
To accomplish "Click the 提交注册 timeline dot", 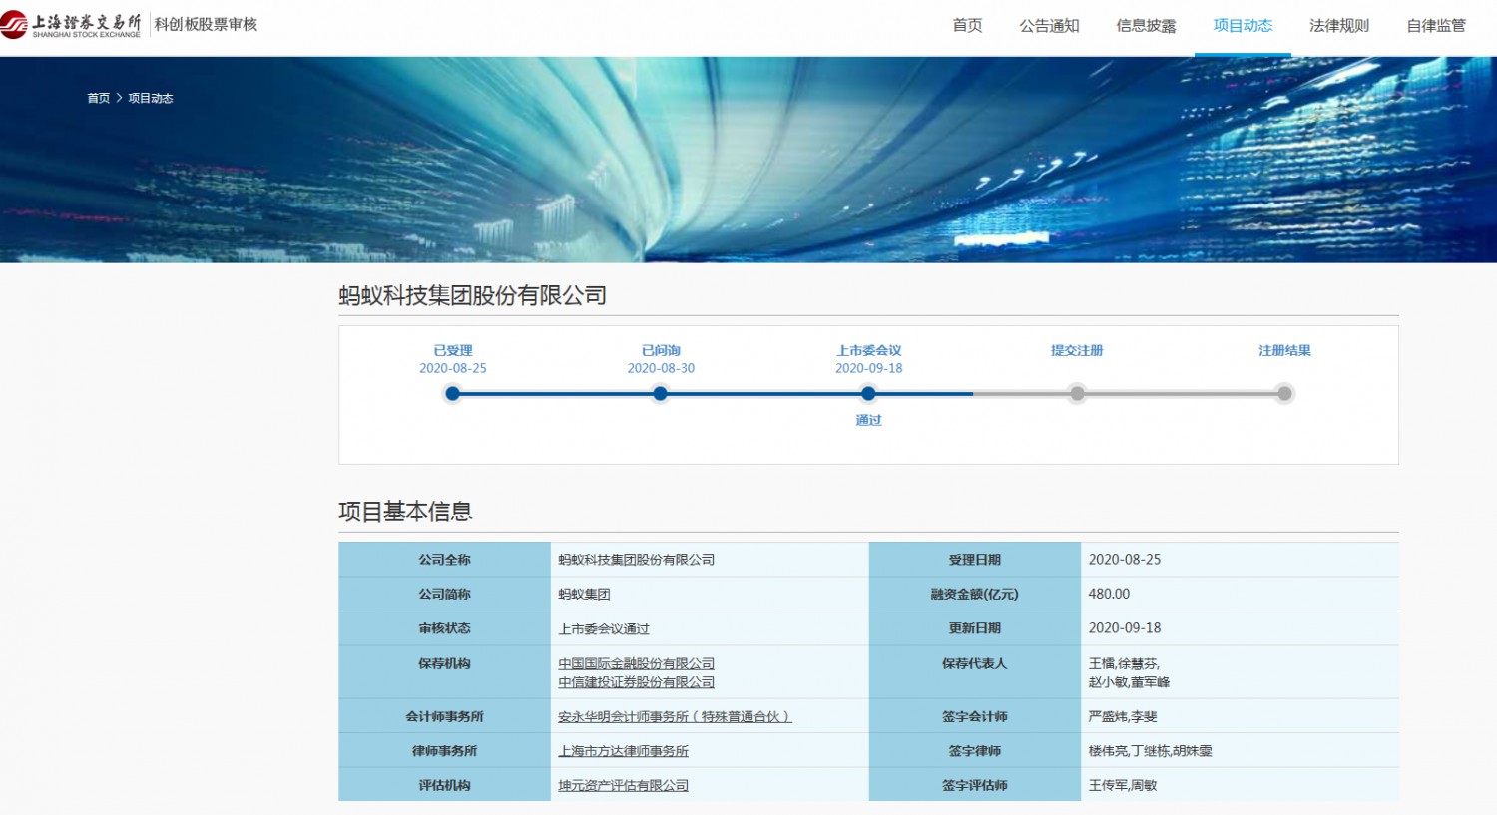I will click(1077, 394).
